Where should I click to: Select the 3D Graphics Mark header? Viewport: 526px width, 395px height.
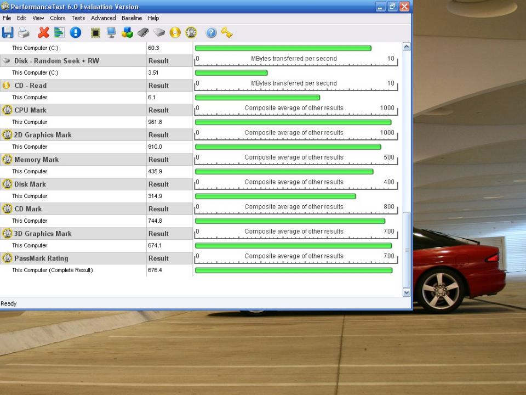[x=96, y=234]
